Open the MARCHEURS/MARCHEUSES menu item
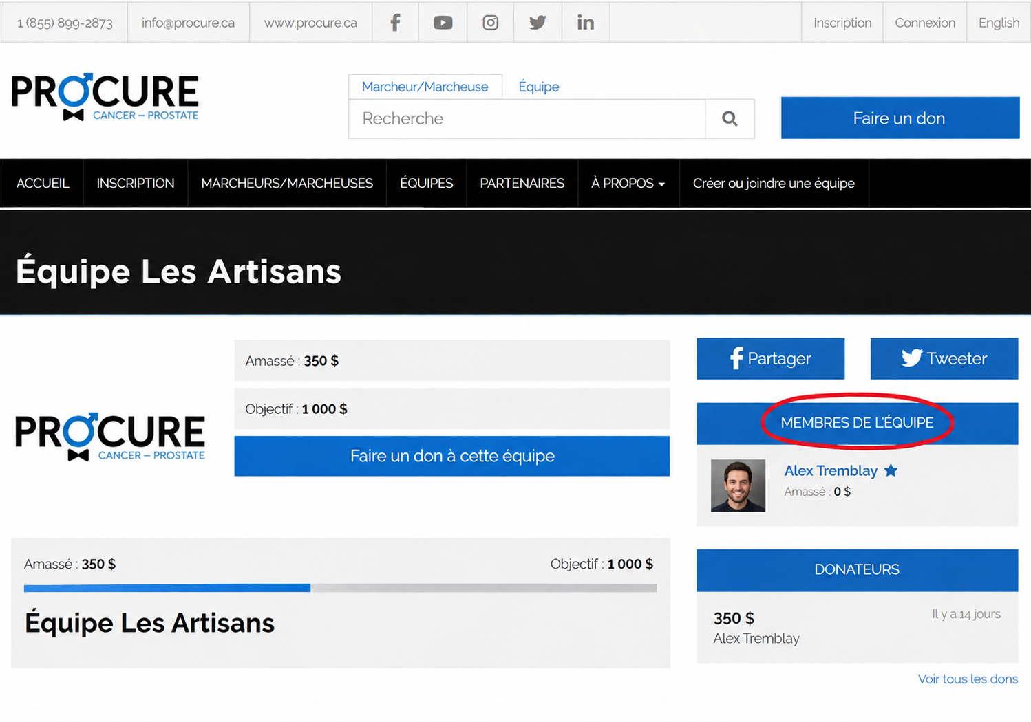 pos(287,184)
